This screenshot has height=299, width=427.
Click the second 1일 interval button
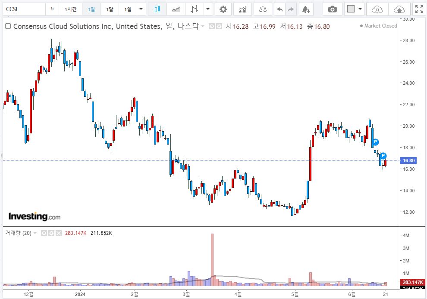(x=128, y=9)
